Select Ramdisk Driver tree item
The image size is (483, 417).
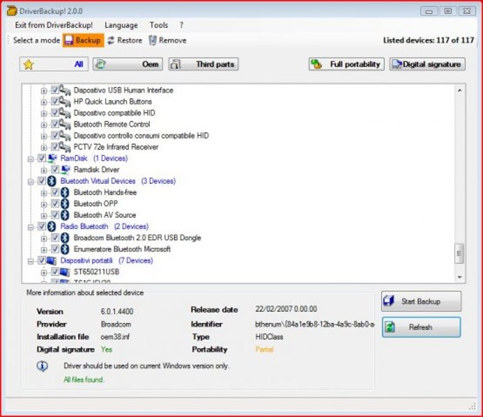tap(97, 170)
